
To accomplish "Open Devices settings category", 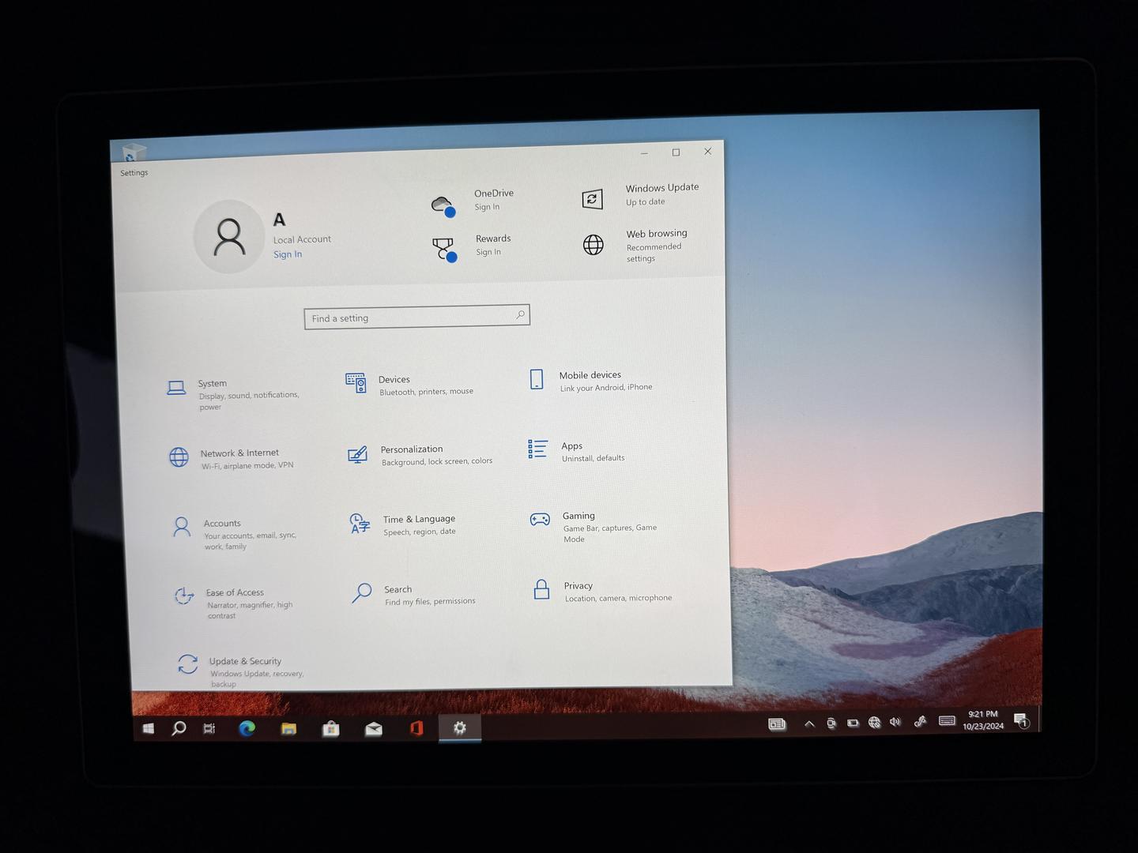I will pyautogui.click(x=409, y=385).
